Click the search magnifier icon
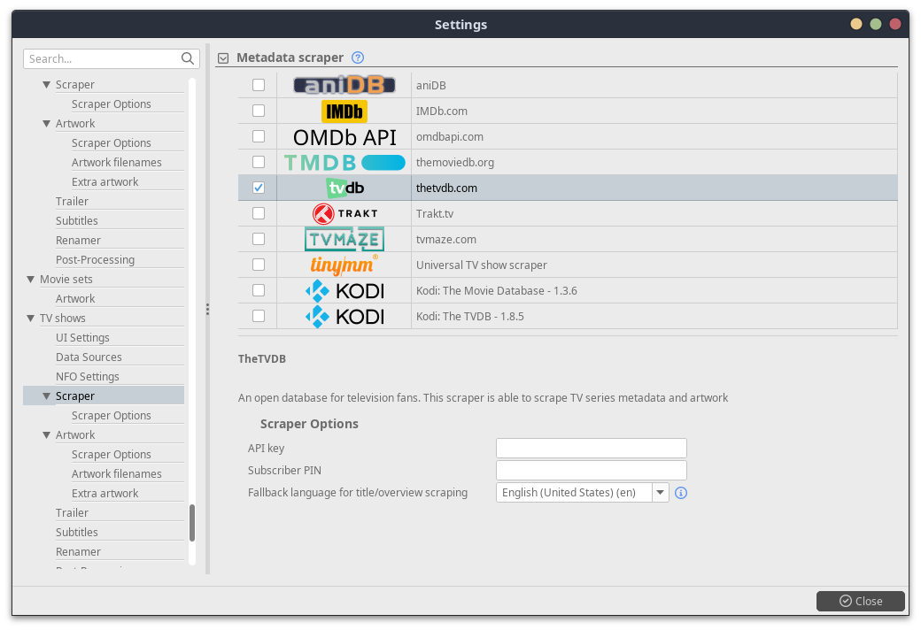 pos(188,58)
